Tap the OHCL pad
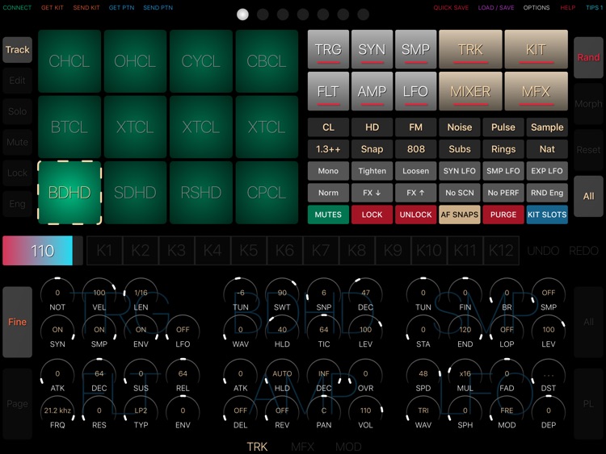The height and width of the screenshot is (454, 606). 135,61
